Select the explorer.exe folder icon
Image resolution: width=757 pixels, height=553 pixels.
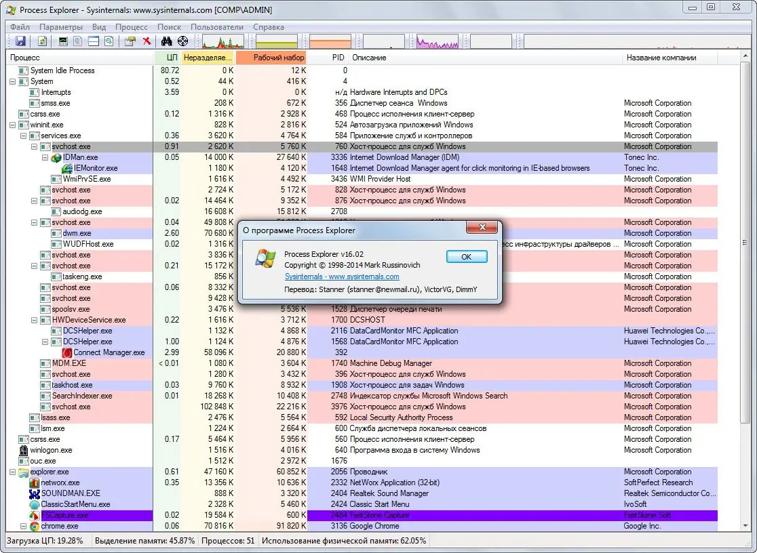click(x=24, y=472)
